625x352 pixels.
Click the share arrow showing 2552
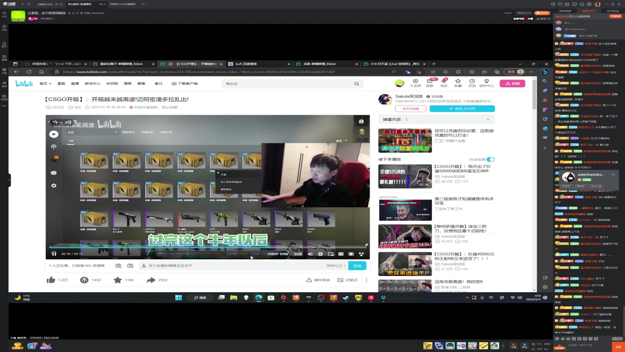click(151, 280)
